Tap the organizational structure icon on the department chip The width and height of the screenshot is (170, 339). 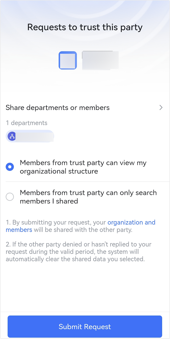coord(12,136)
